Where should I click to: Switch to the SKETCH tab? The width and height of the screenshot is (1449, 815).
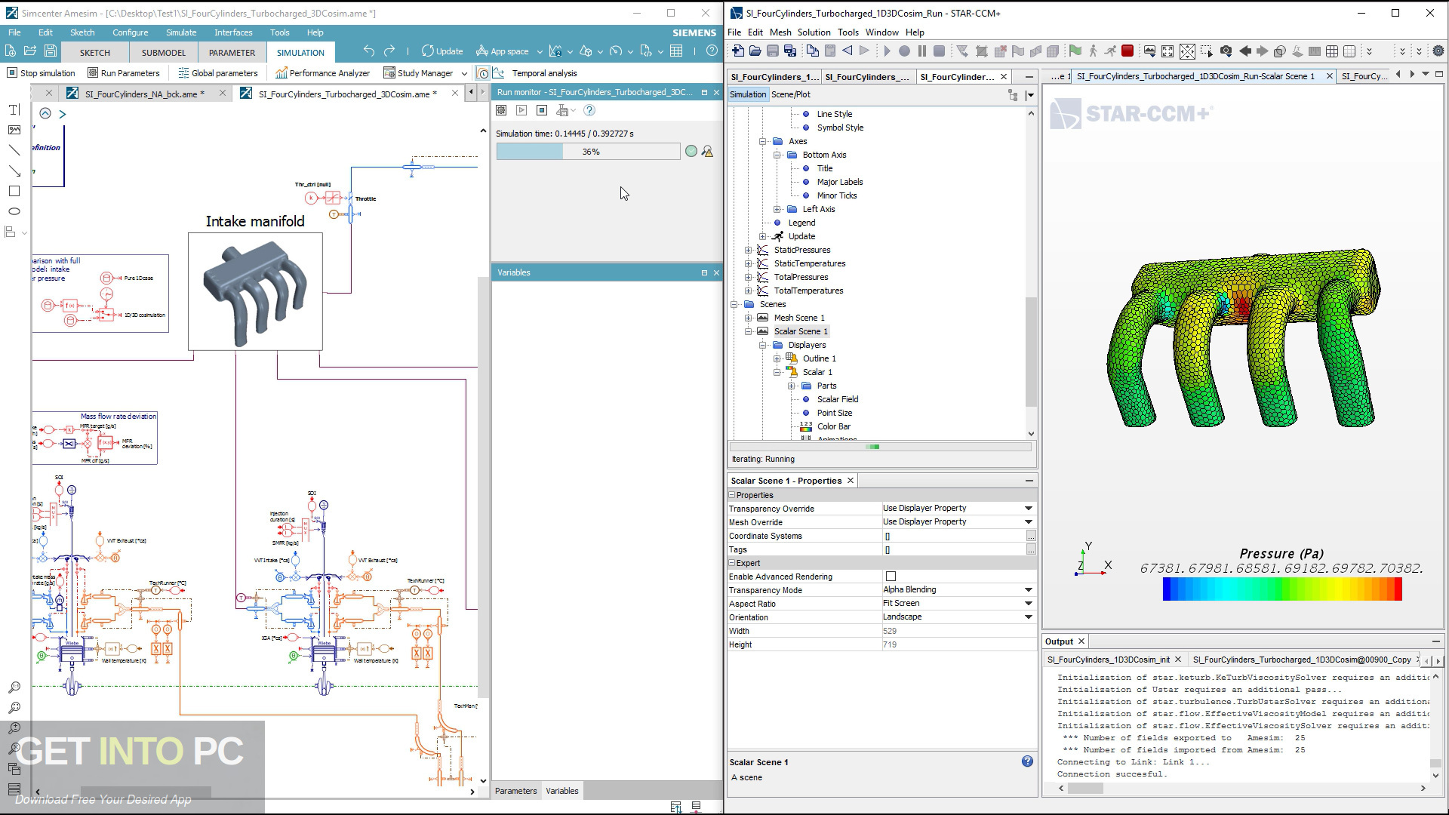tap(95, 52)
